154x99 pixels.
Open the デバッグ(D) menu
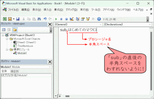click(x=72, y=10)
